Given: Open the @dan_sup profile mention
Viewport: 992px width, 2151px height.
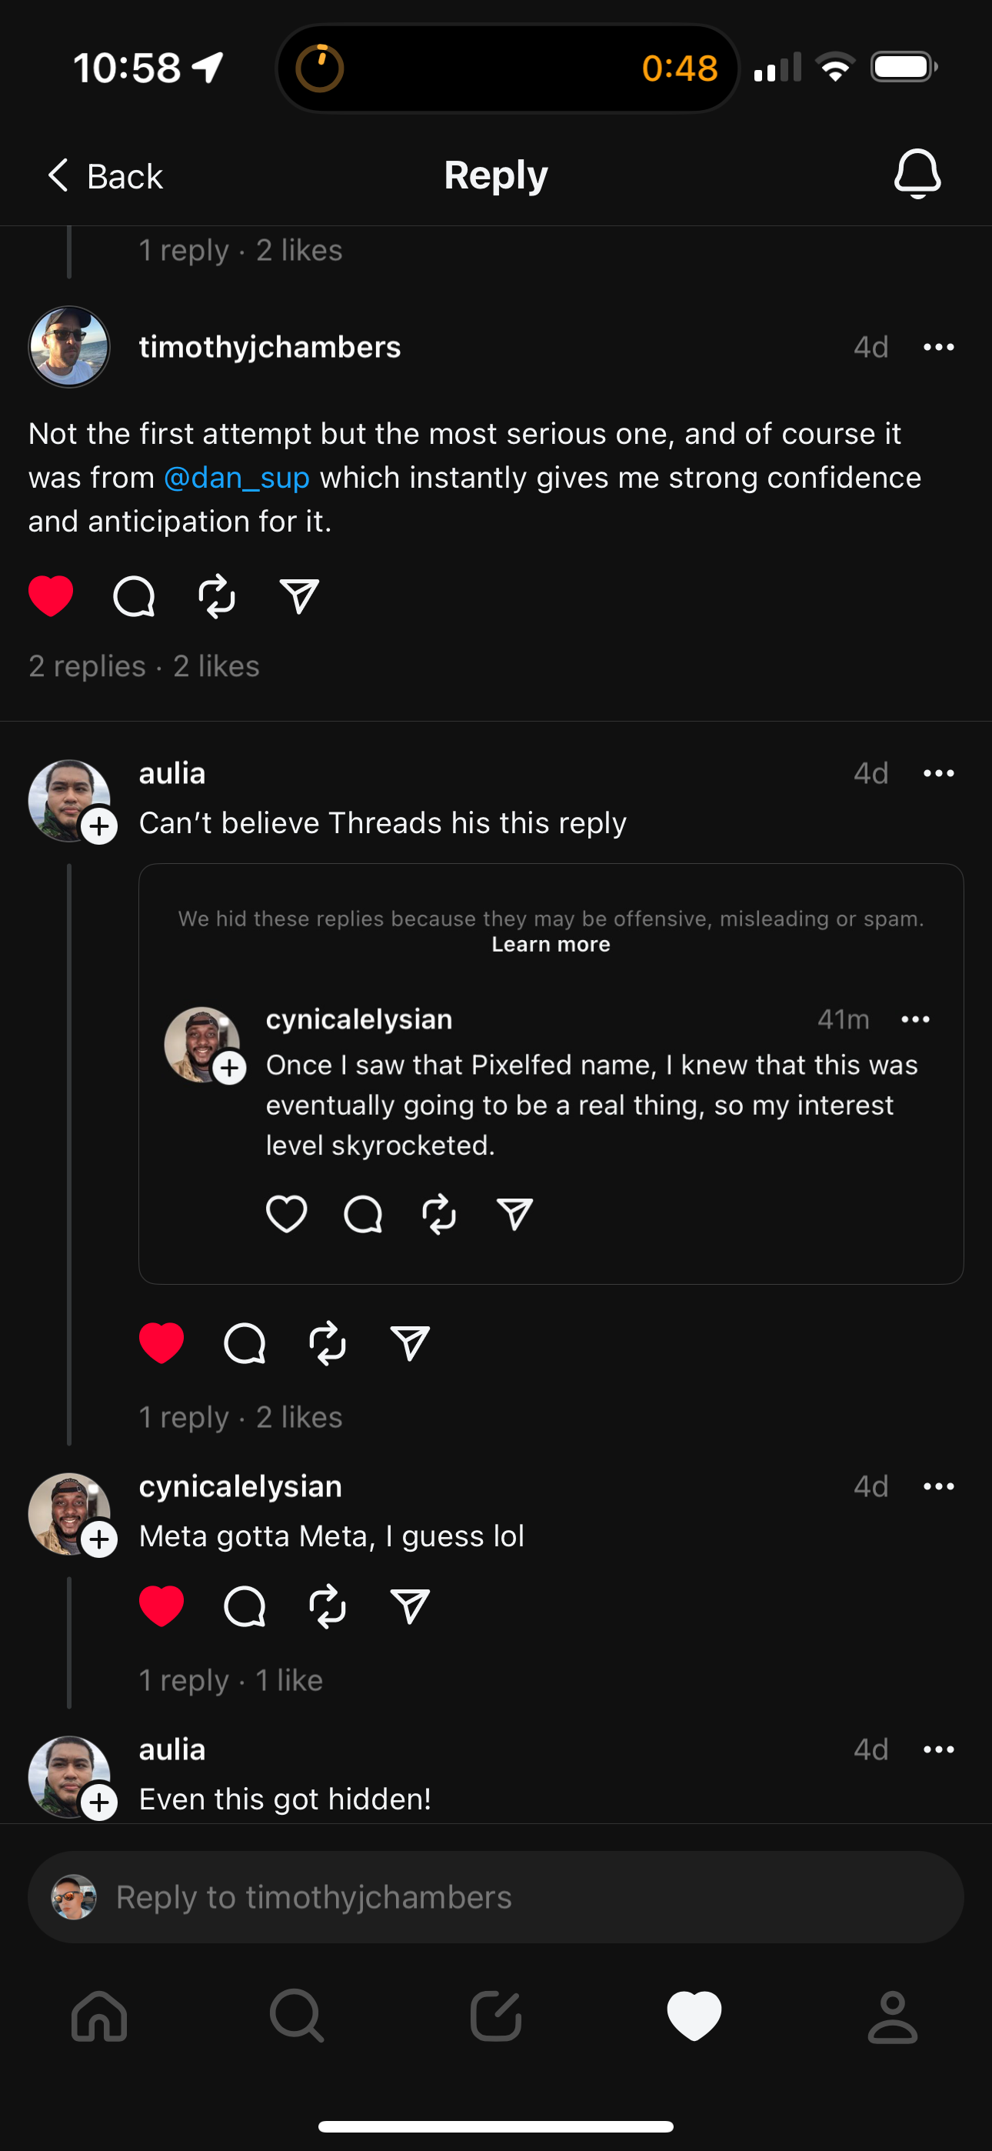Looking at the screenshot, I should pos(237,478).
